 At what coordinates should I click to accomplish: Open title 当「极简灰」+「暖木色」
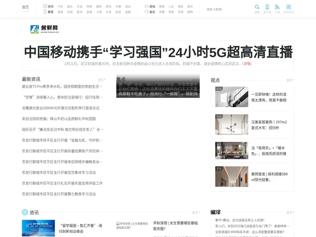[x=269, y=151]
